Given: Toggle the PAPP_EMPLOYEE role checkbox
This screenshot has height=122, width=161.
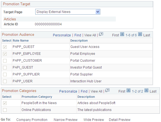Looking at the screenshot, I should [x=5, y=54].
